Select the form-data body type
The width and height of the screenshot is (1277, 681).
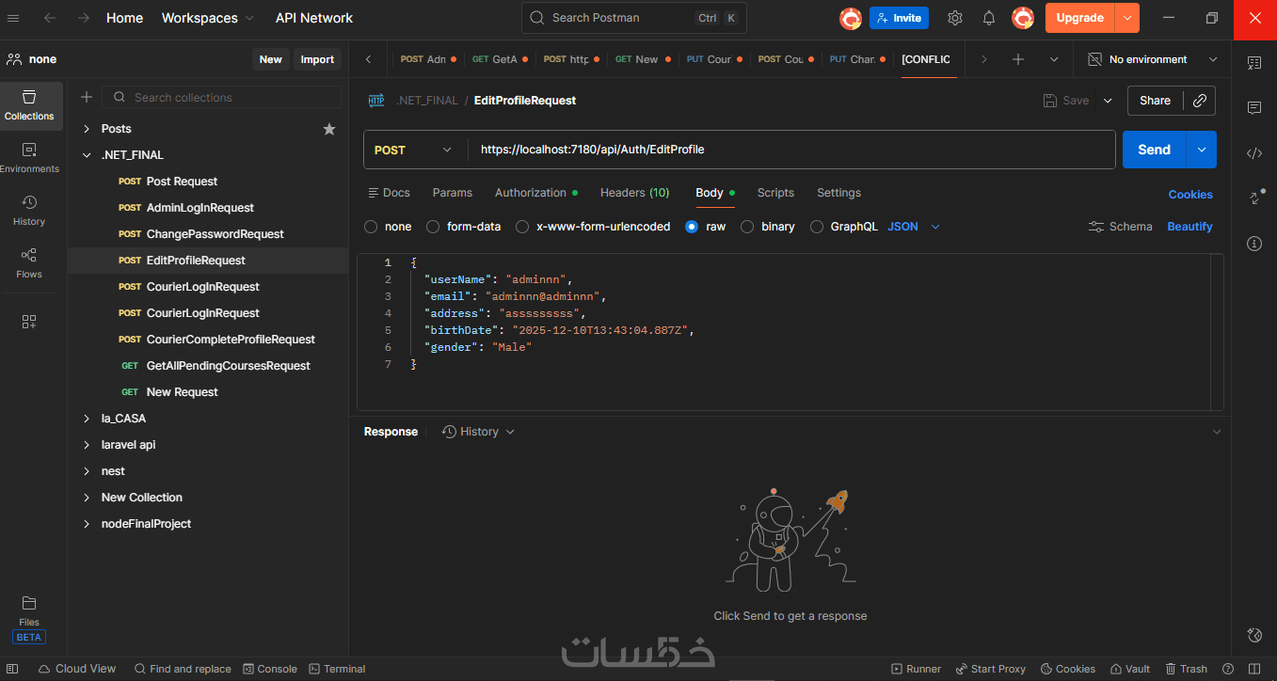[x=433, y=227]
